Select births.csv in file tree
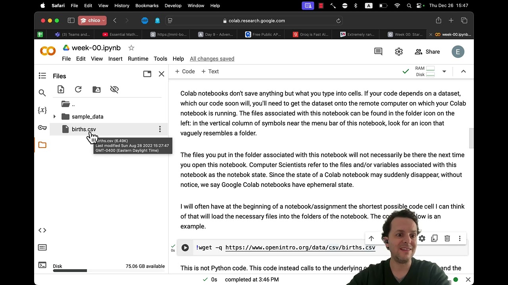This screenshot has width=508, height=285. (84, 129)
